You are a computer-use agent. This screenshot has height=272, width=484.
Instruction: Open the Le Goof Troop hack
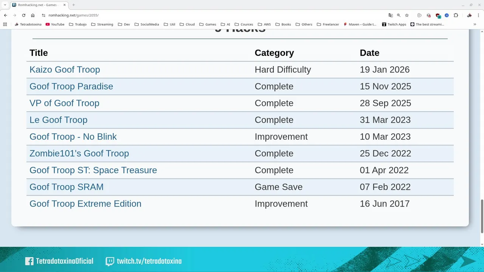(58, 120)
